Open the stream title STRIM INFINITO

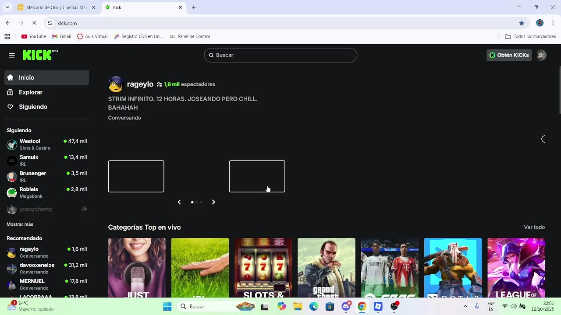pos(183,103)
